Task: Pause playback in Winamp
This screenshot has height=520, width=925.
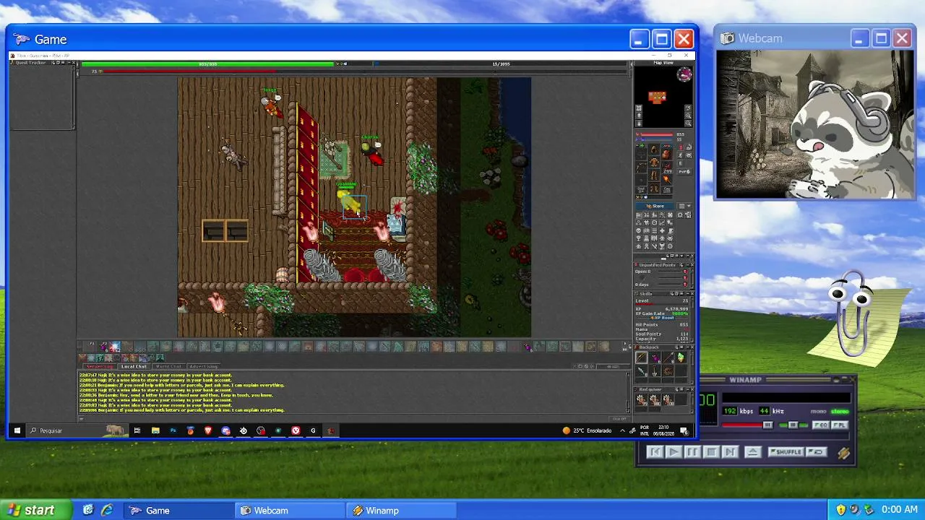Action: 692,452
